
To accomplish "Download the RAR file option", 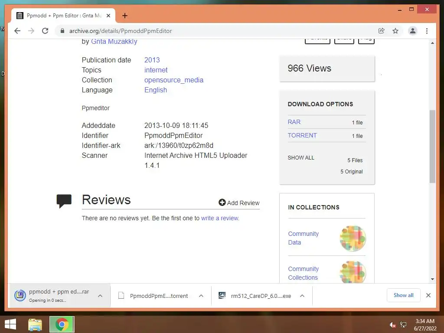I will [x=294, y=122].
